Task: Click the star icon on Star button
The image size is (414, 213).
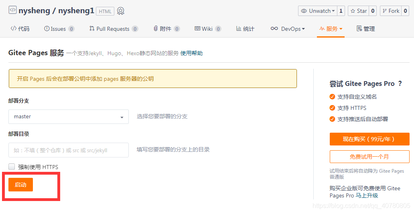Action: tap(353, 11)
